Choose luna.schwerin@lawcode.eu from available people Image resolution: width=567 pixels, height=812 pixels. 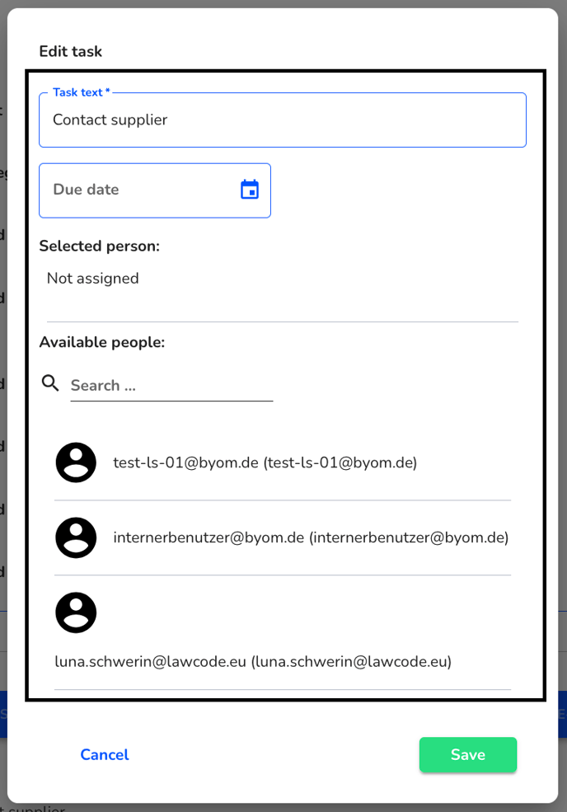[x=283, y=632]
